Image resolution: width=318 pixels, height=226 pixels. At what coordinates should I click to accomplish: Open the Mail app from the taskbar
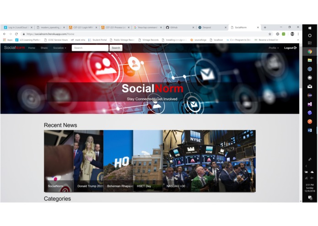coord(310,86)
